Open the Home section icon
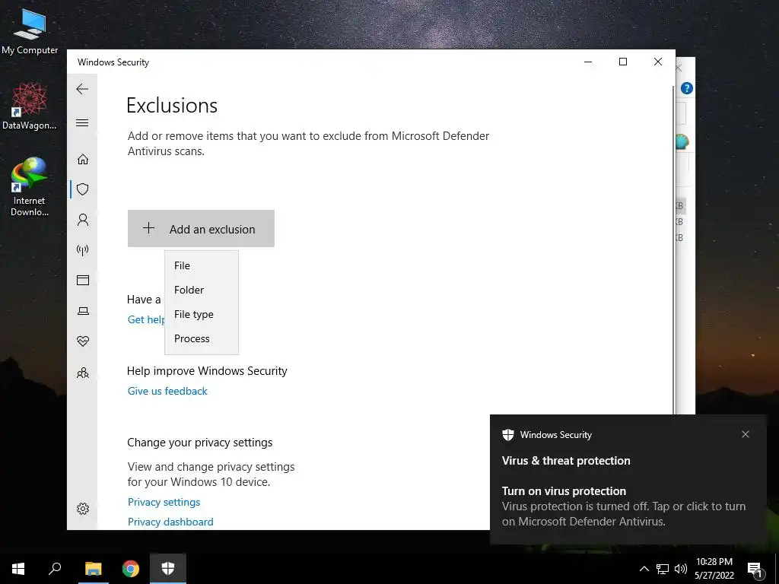 pos(82,159)
